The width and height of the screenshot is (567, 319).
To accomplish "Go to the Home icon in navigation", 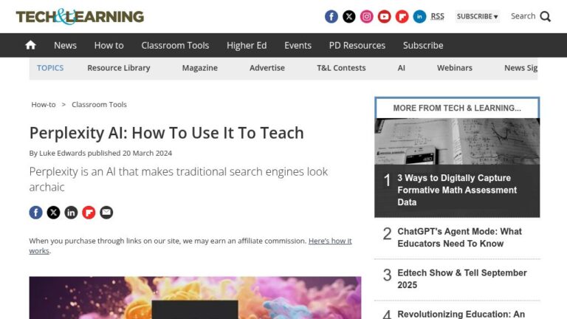I will point(31,45).
